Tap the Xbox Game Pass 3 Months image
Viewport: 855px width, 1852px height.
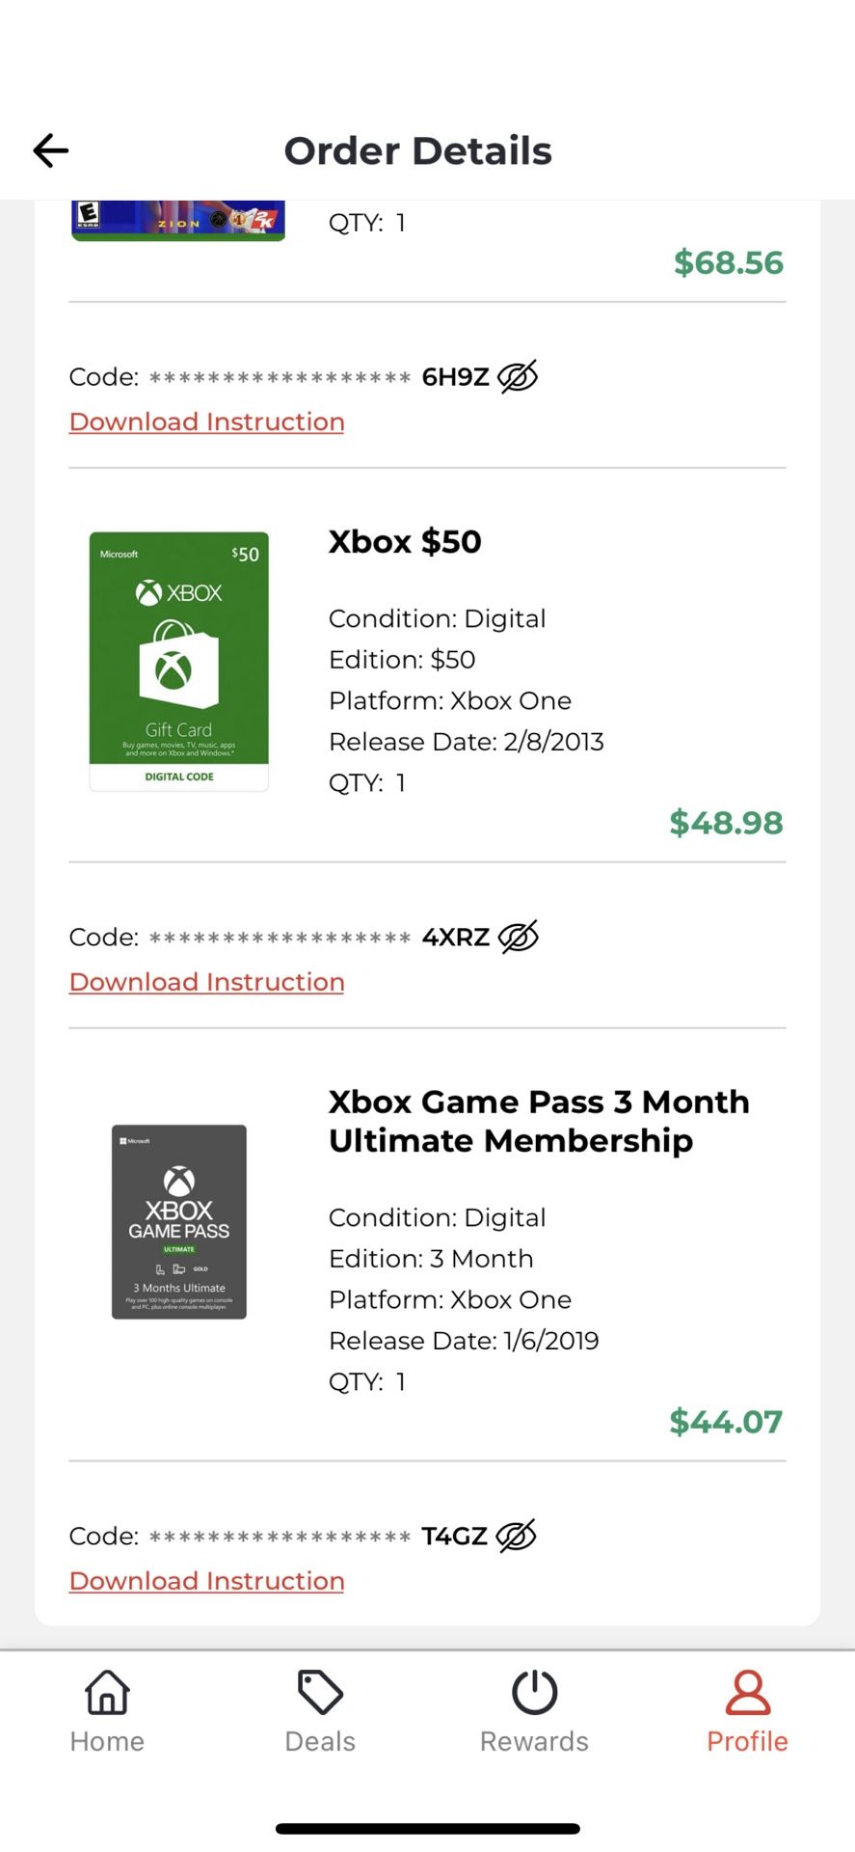tap(178, 1222)
